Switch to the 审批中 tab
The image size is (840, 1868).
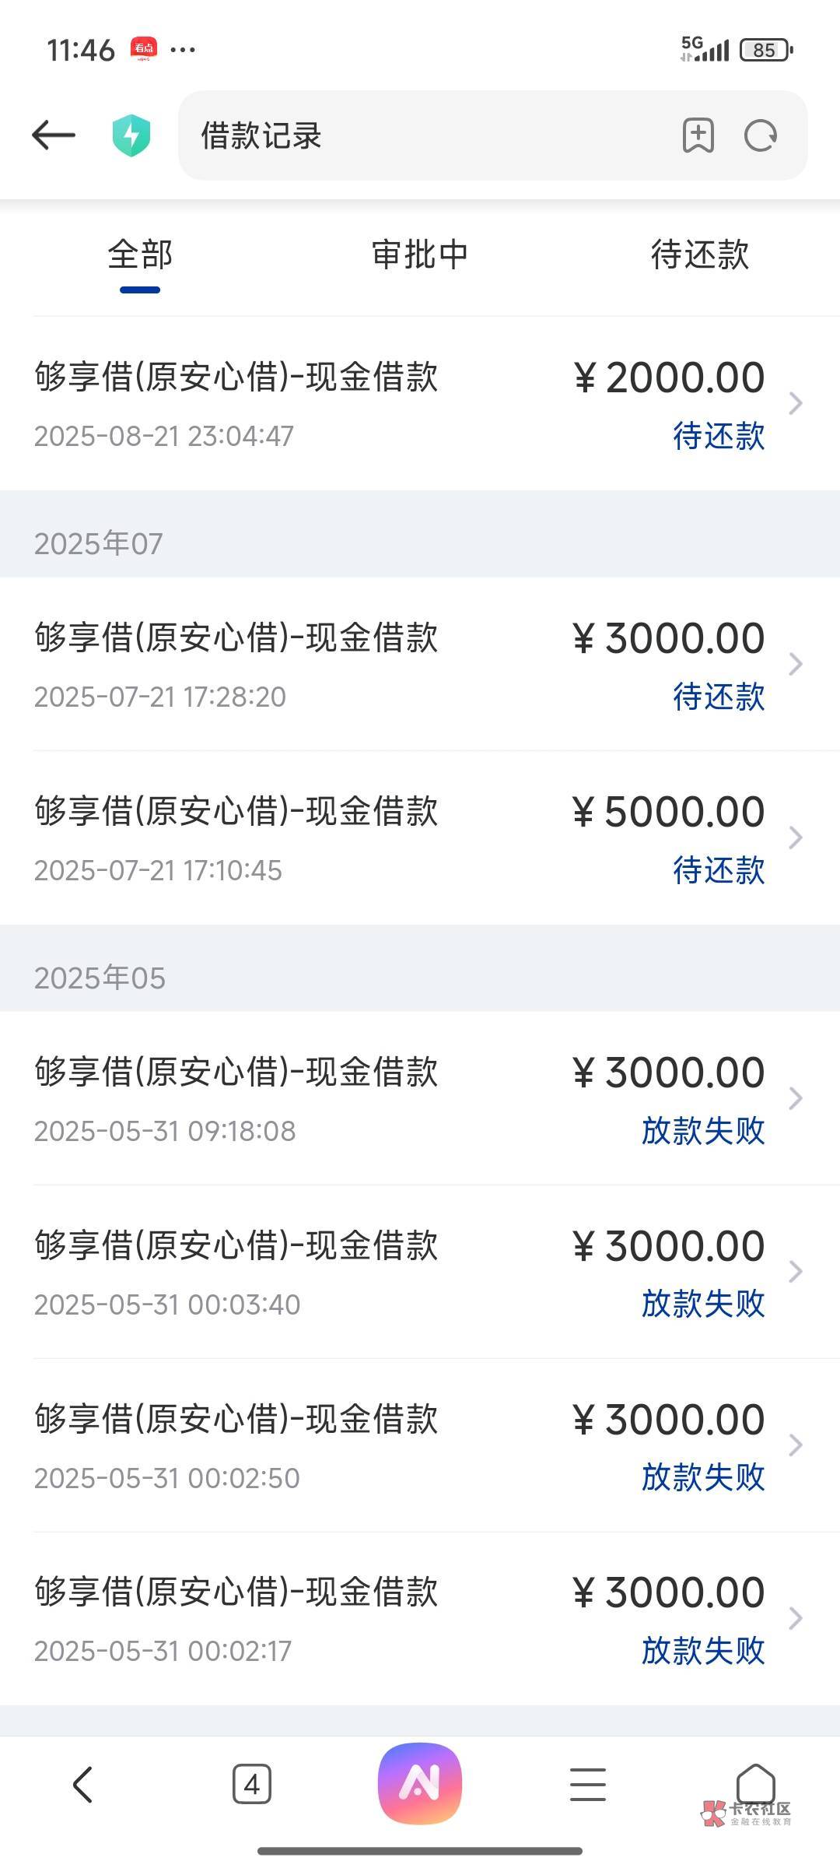pos(420,255)
